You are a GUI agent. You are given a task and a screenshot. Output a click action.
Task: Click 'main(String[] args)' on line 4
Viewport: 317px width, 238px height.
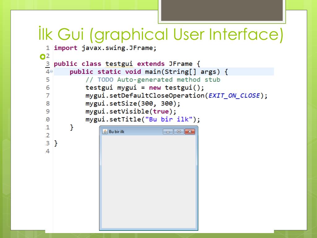pos(182,72)
